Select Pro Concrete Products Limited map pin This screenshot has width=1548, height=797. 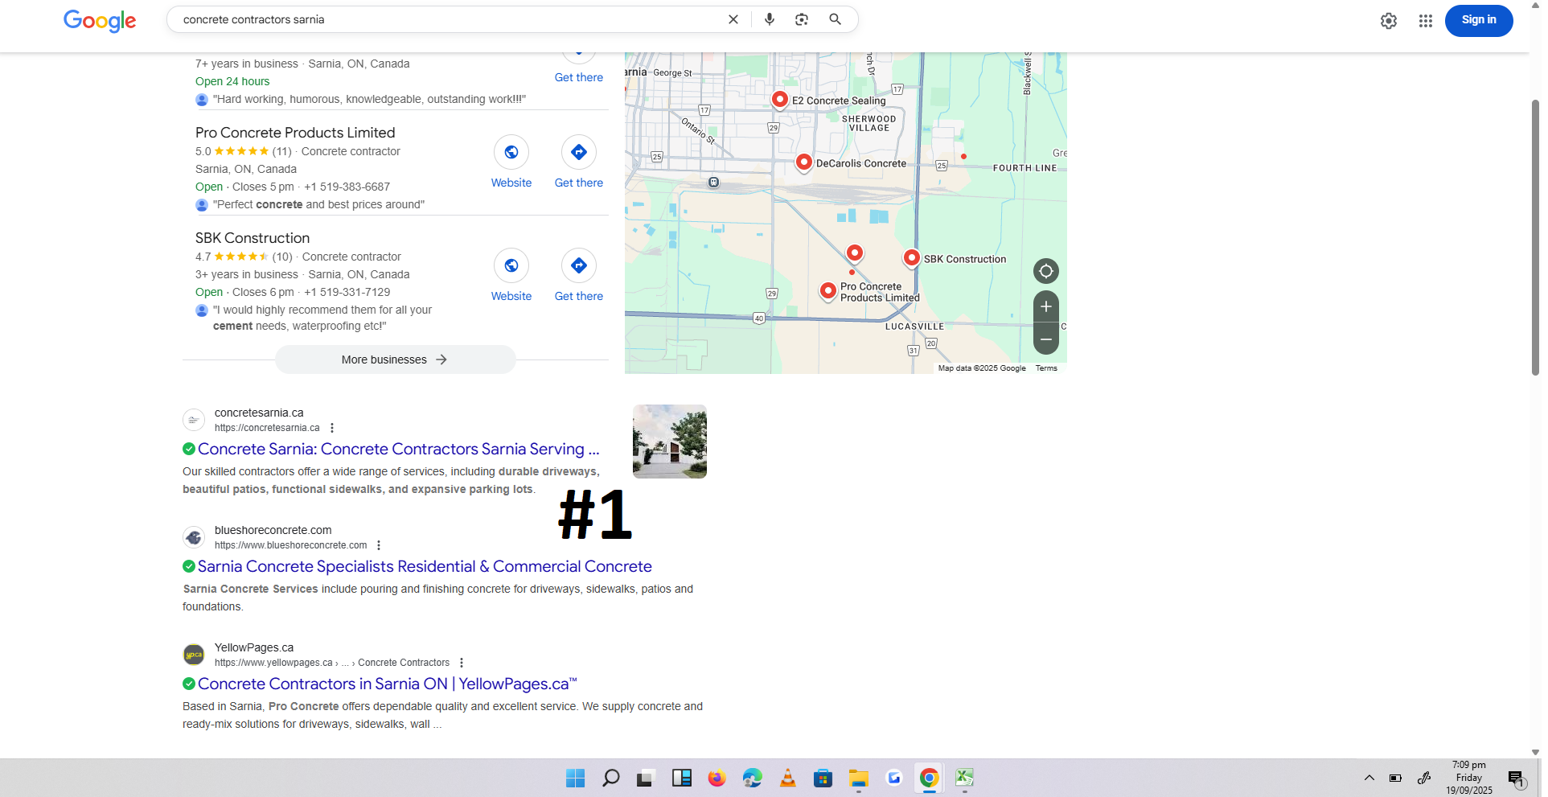827,291
